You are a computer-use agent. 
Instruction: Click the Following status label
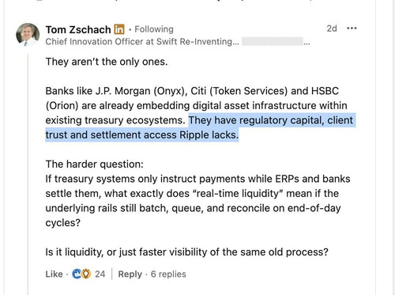[x=154, y=29]
